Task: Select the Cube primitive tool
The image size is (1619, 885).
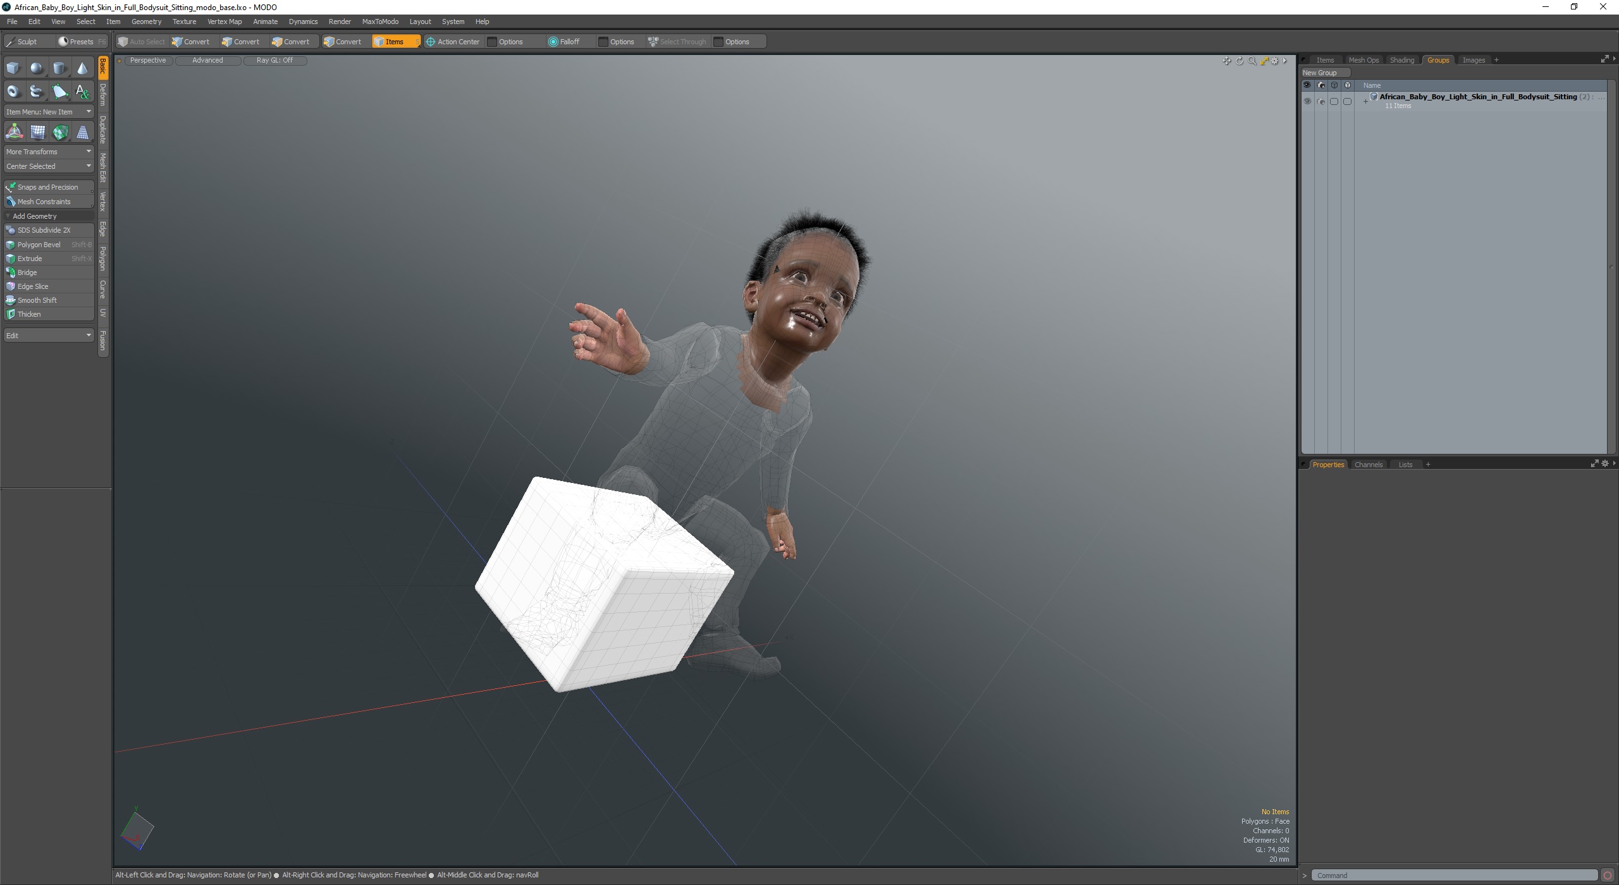Action: pyautogui.click(x=13, y=68)
